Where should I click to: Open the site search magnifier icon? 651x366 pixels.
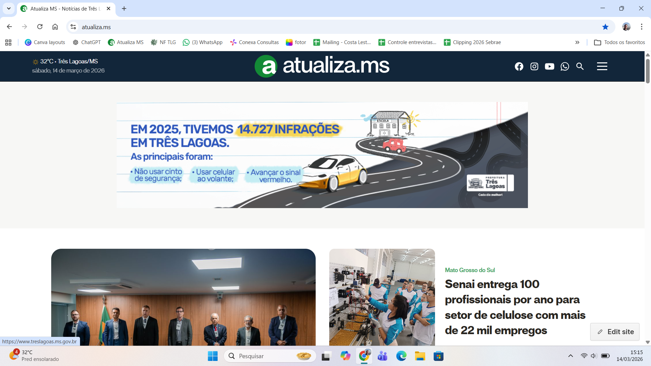(580, 66)
